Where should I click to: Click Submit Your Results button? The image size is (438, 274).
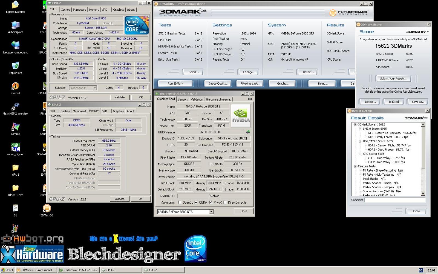click(393, 79)
